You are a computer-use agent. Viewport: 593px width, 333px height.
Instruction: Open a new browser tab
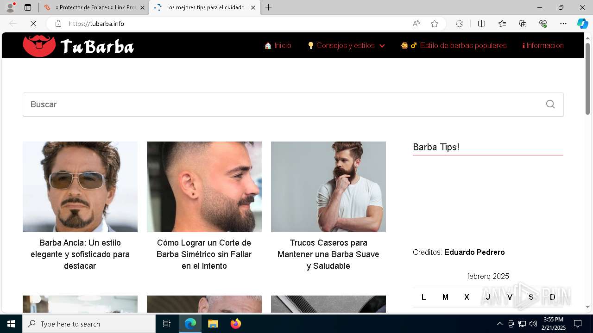coord(269,7)
